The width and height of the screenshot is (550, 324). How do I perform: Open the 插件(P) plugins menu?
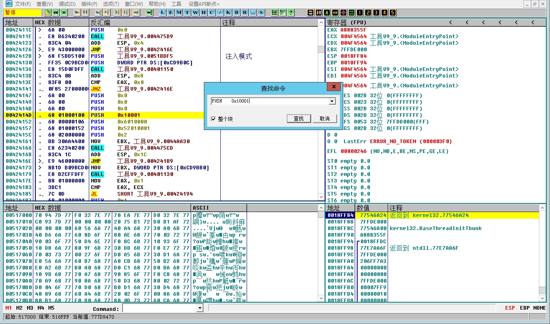[x=89, y=4]
